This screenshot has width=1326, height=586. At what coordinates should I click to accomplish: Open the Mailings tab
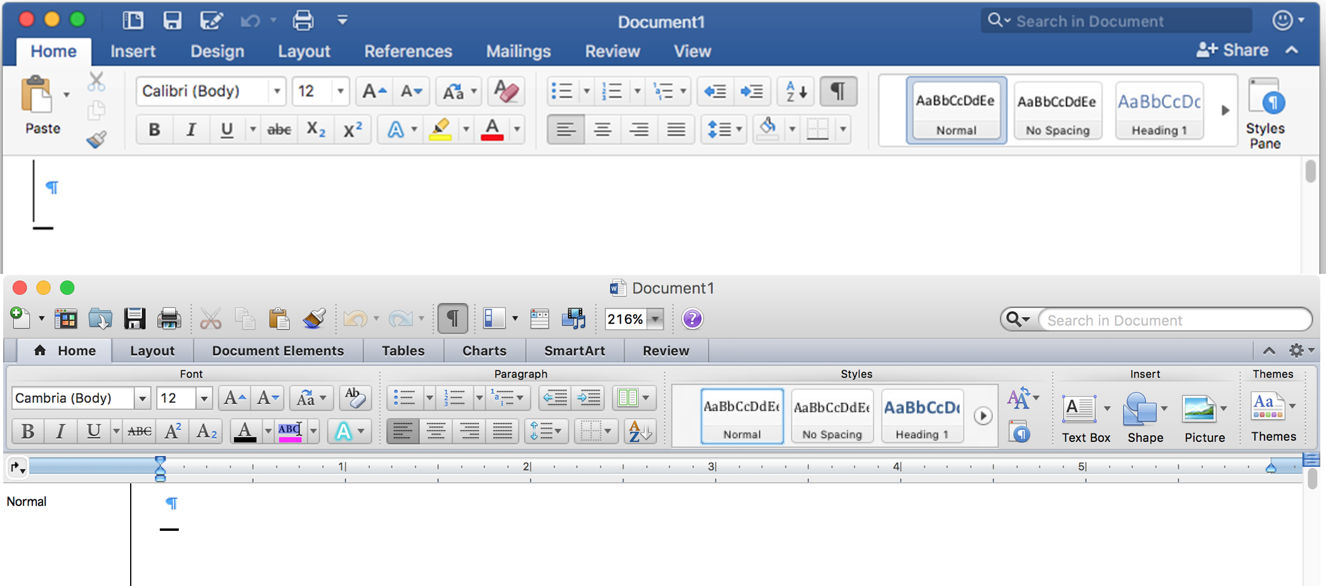(518, 51)
